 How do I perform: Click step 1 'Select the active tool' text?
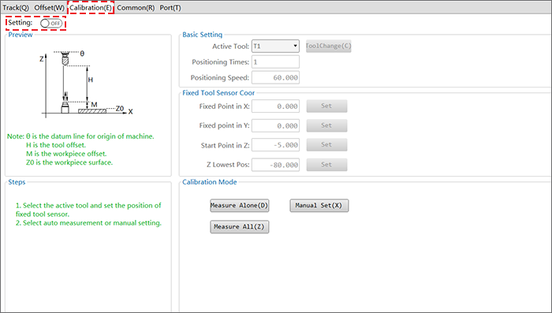coord(88,210)
